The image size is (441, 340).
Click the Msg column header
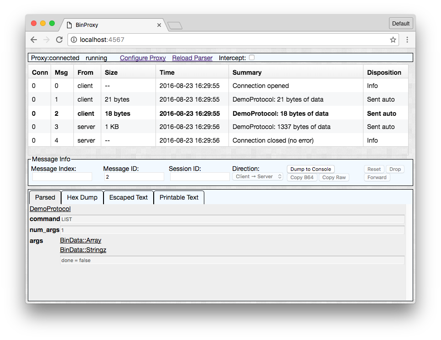tap(61, 72)
